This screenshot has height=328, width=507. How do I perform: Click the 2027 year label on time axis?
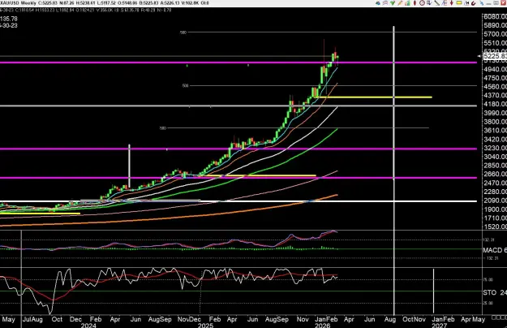click(x=440, y=325)
